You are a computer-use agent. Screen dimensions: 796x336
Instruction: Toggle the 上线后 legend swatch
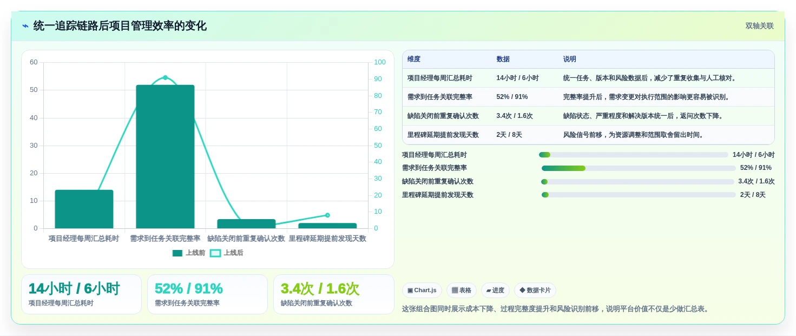tap(215, 253)
